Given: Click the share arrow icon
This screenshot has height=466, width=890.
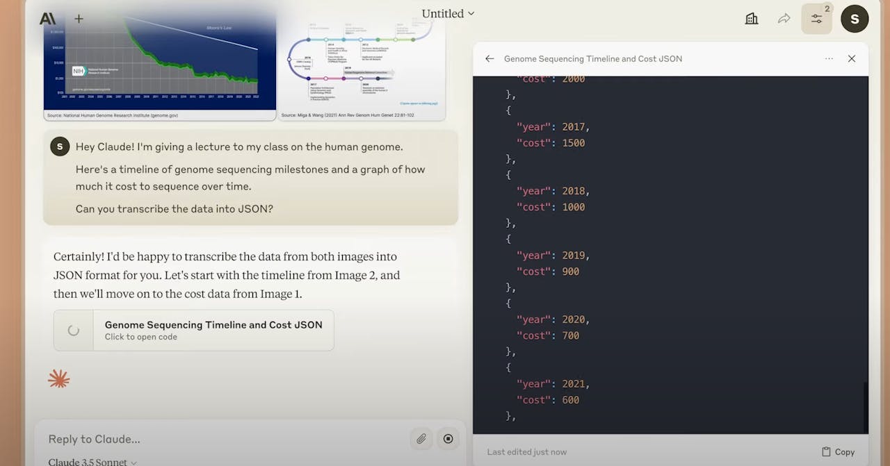Looking at the screenshot, I should click(x=784, y=19).
